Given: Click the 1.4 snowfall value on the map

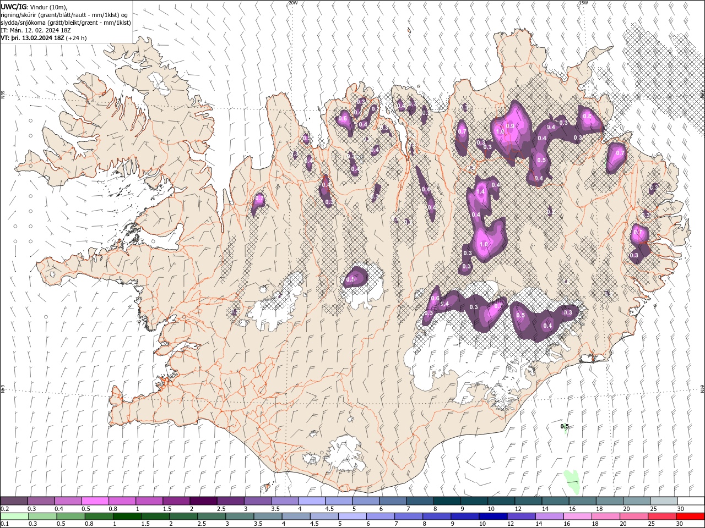Looking at the screenshot, I should [x=480, y=191].
